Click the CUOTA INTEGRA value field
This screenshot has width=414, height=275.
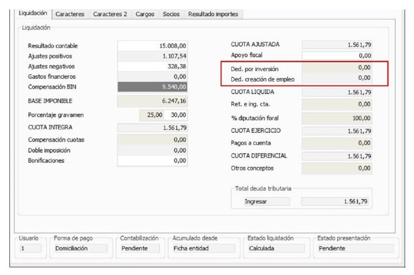[x=152, y=128]
